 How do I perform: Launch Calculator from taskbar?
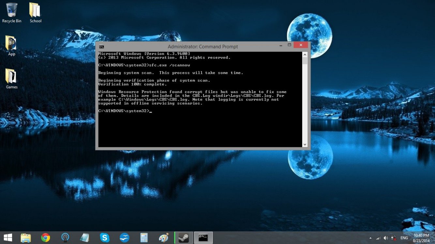[x=144, y=238]
